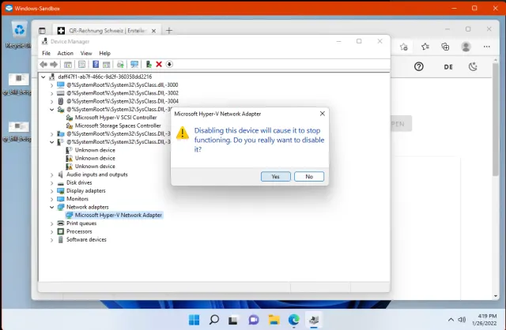This screenshot has height=330, width=506.
Task: Collapse the Network adapters node
Action: (x=53, y=207)
